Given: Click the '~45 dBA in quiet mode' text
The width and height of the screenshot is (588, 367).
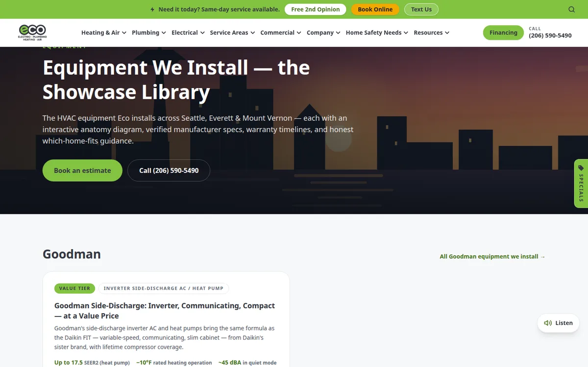Looking at the screenshot, I should point(247,363).
